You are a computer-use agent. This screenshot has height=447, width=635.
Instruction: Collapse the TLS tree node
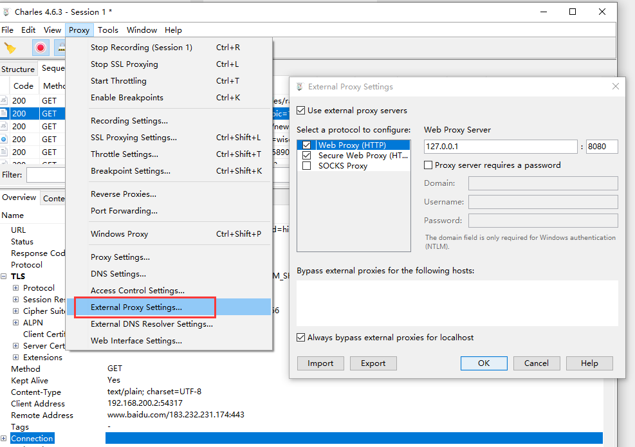point(4,277)
